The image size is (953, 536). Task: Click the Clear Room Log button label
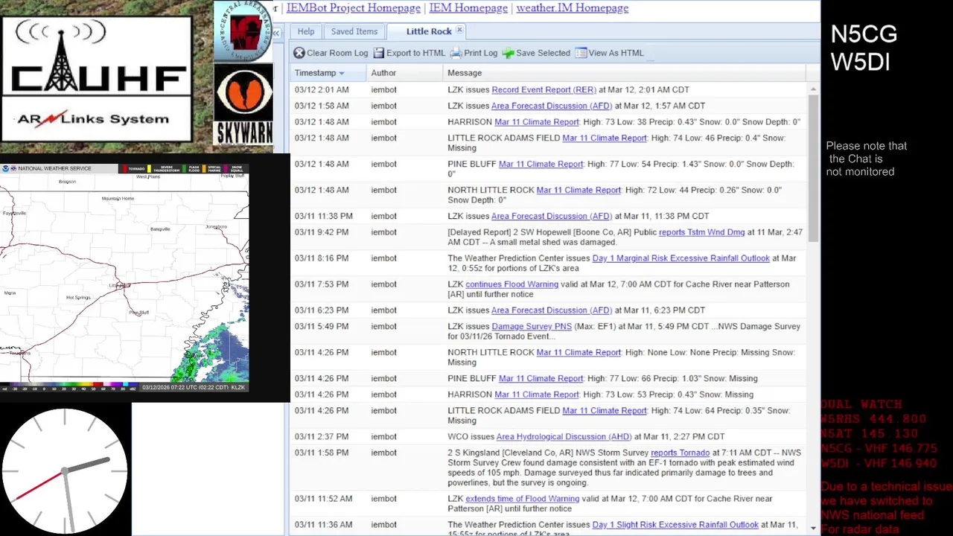pyautogui.click(x=337, y=53)
